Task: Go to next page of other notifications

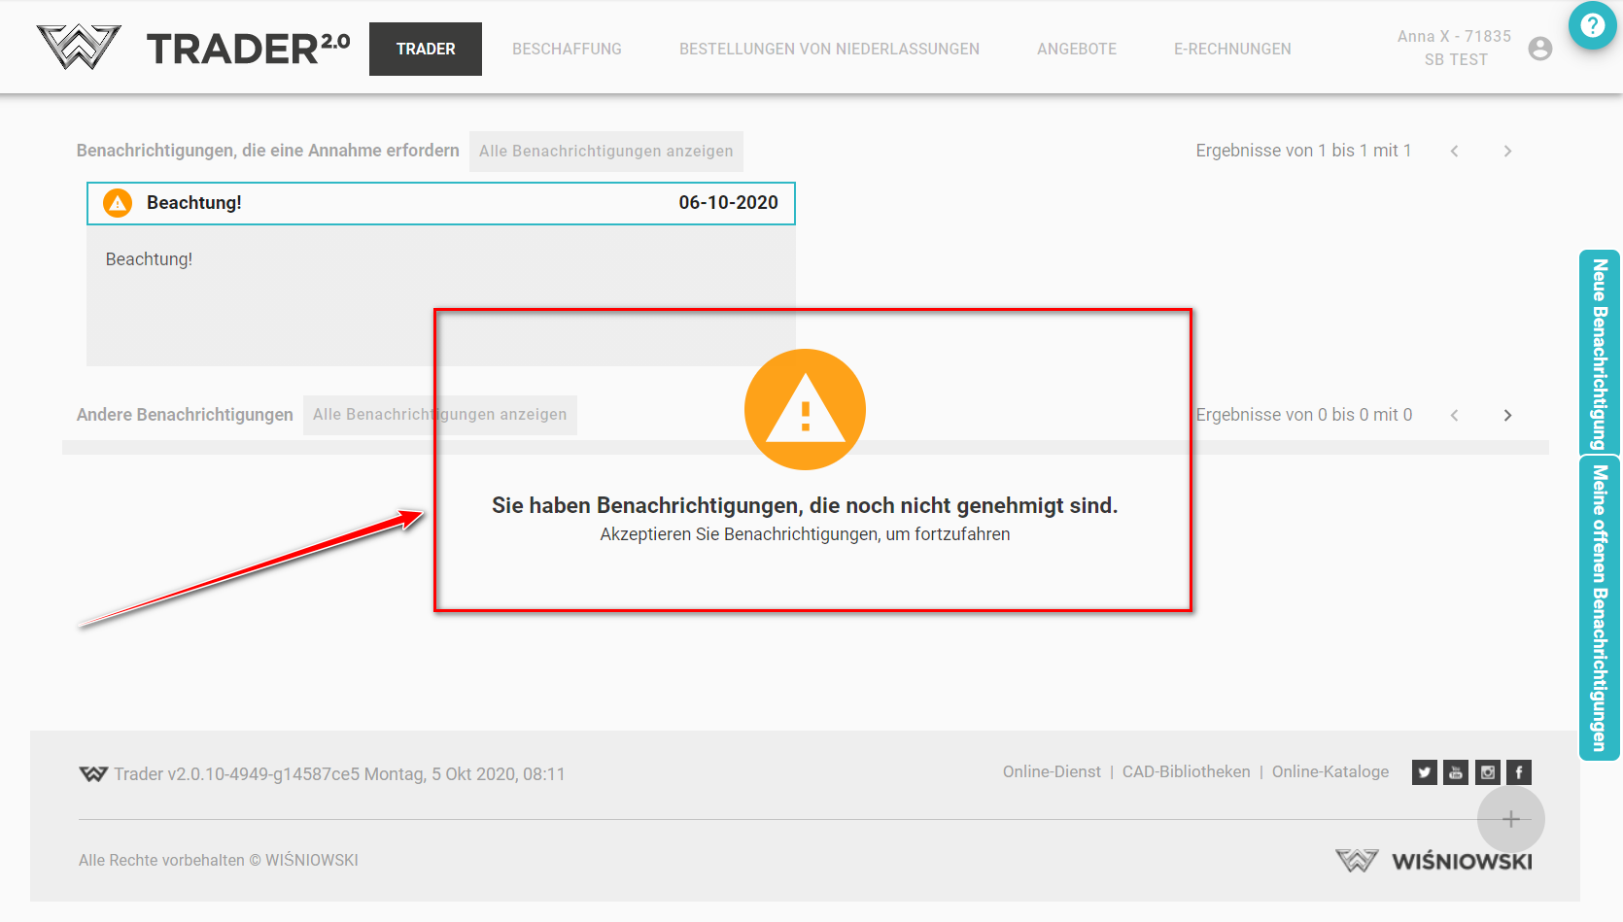Action: (x=1507, y=415)
